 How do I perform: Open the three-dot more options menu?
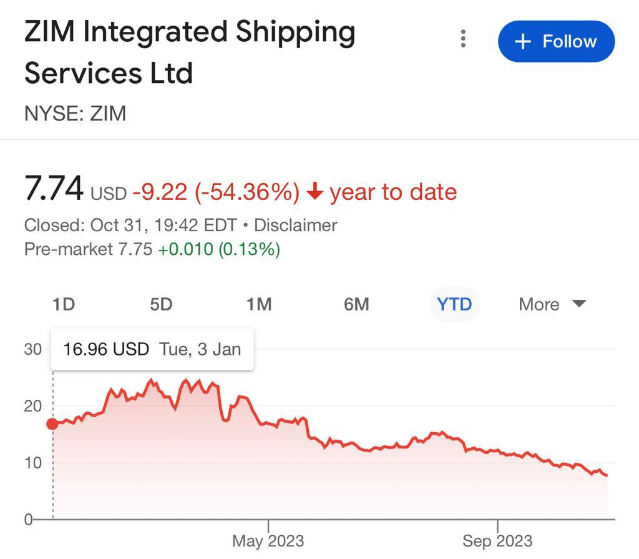point(463,39)
